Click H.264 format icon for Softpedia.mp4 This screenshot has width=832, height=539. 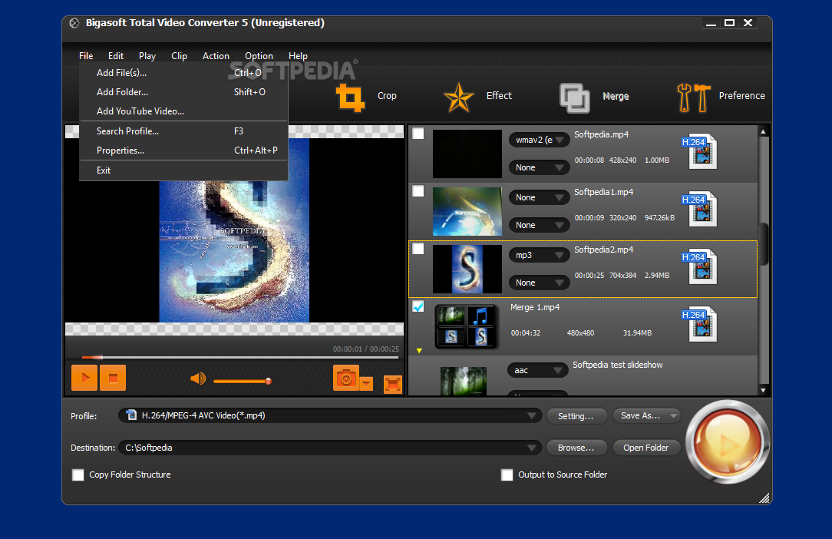pos(699,151)
